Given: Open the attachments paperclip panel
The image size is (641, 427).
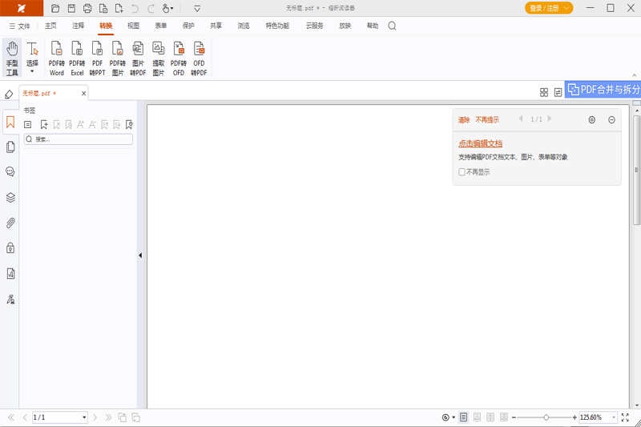Looking at the screenshot, I should click(10, 223).
